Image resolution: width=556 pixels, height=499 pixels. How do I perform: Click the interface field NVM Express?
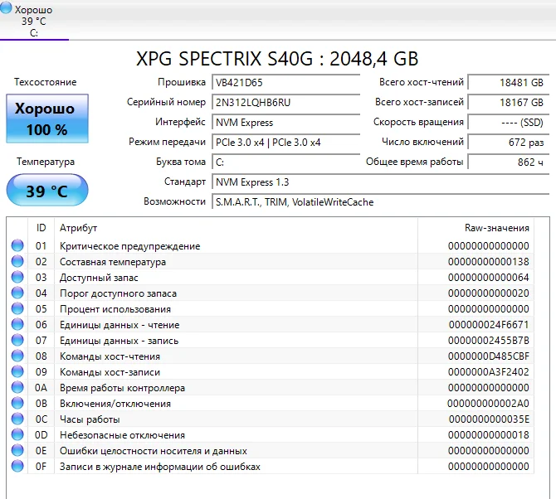coord(285,123)
